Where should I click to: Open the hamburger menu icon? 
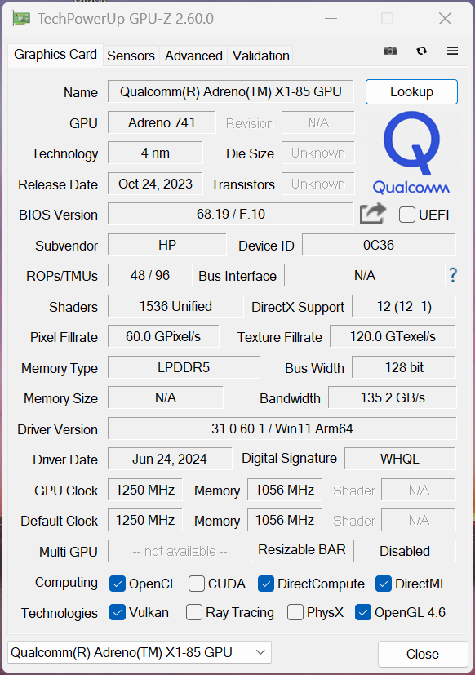tap(452, 51)
